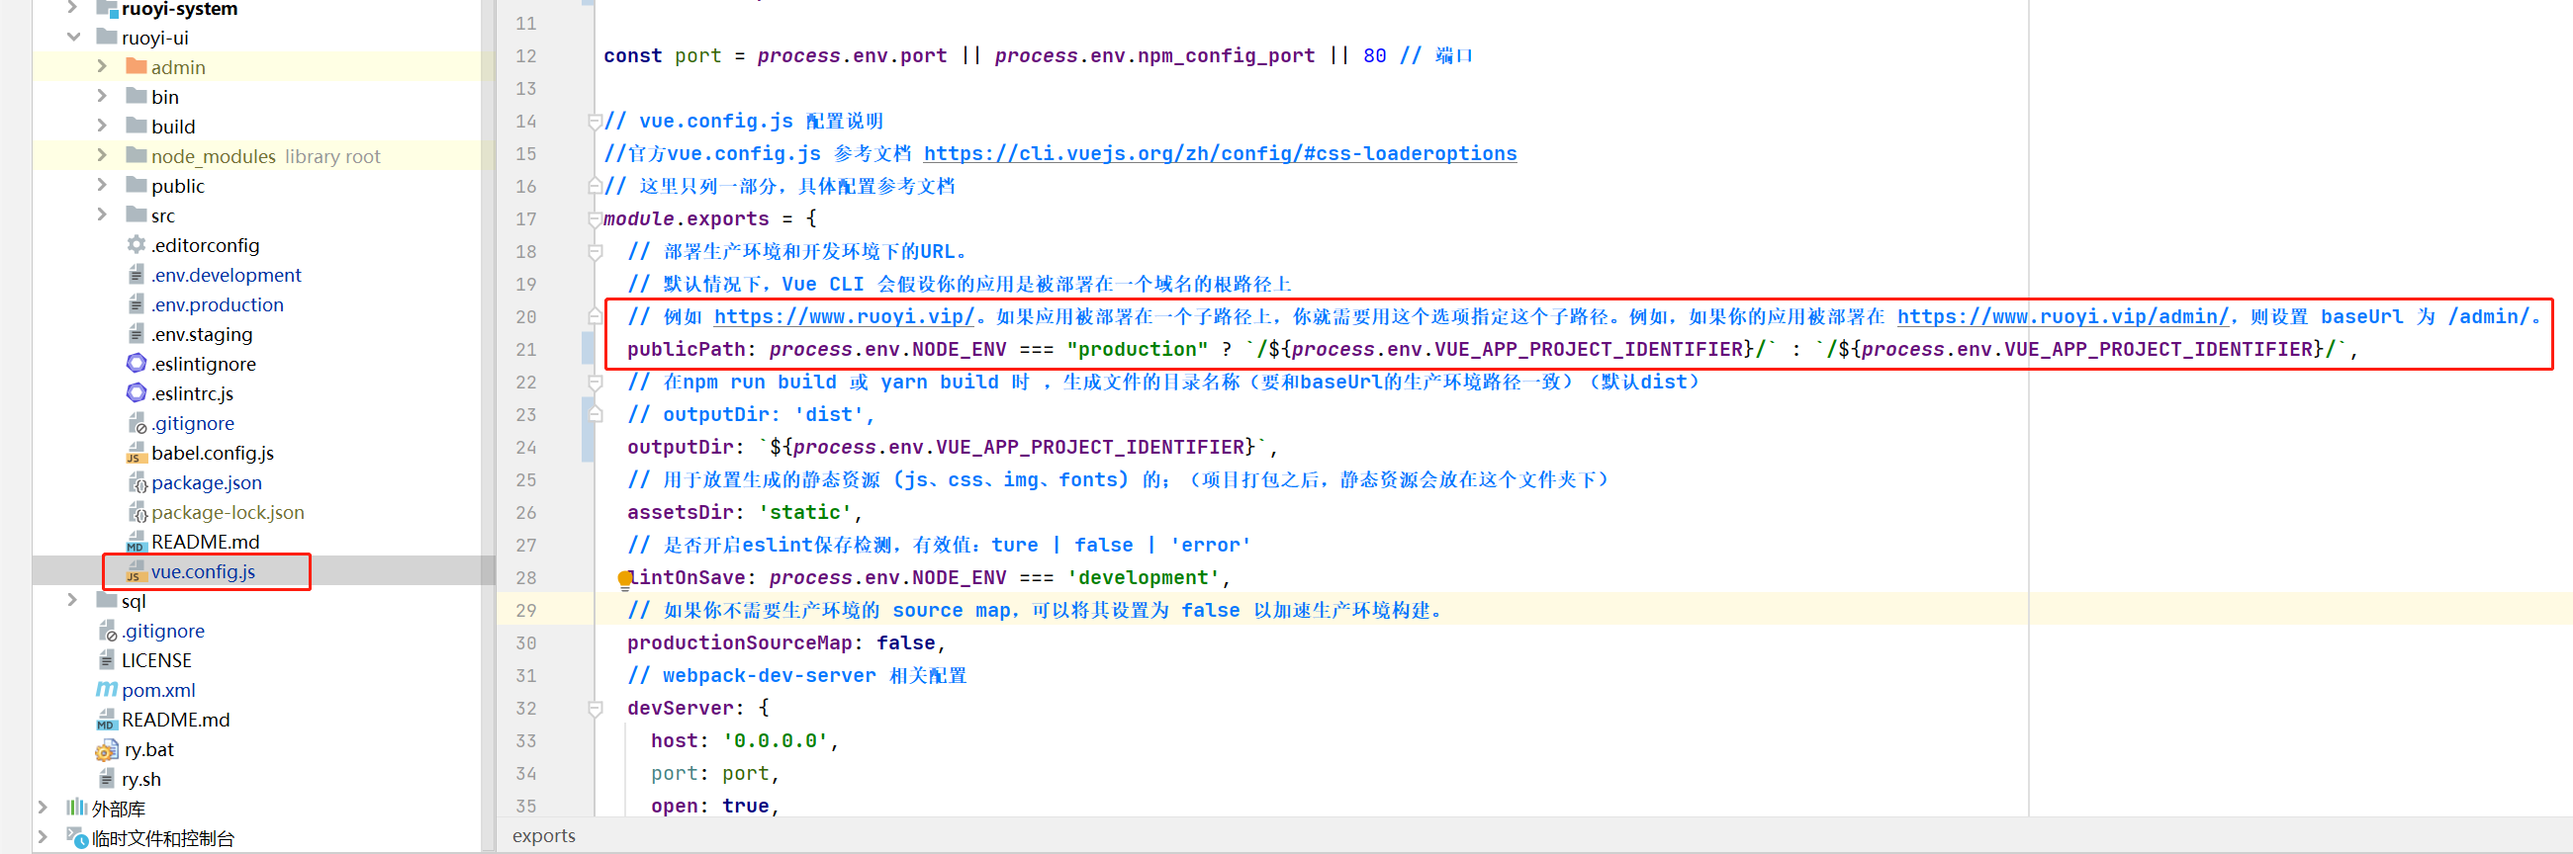
Task: Expand the admin folder
Action: point(102,67)
